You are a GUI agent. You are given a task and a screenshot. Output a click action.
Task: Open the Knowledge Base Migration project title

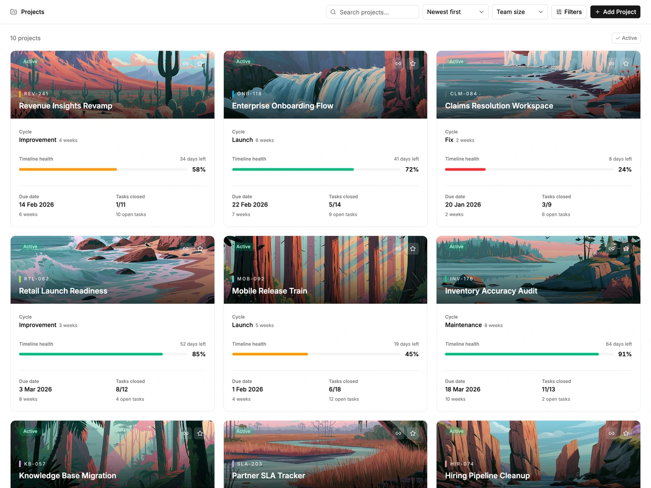pos(68,475)
